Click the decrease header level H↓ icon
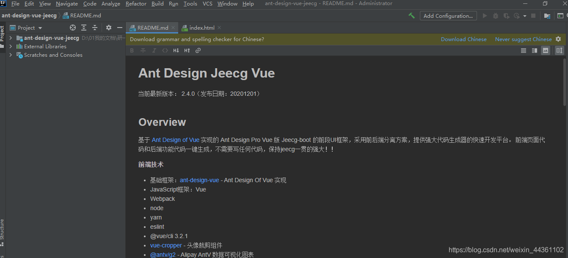This screenshot has width=568, height=258. (x=176, y=50)
